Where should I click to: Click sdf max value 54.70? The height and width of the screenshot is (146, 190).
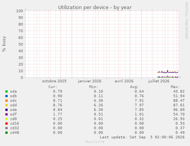coord(179,114)
